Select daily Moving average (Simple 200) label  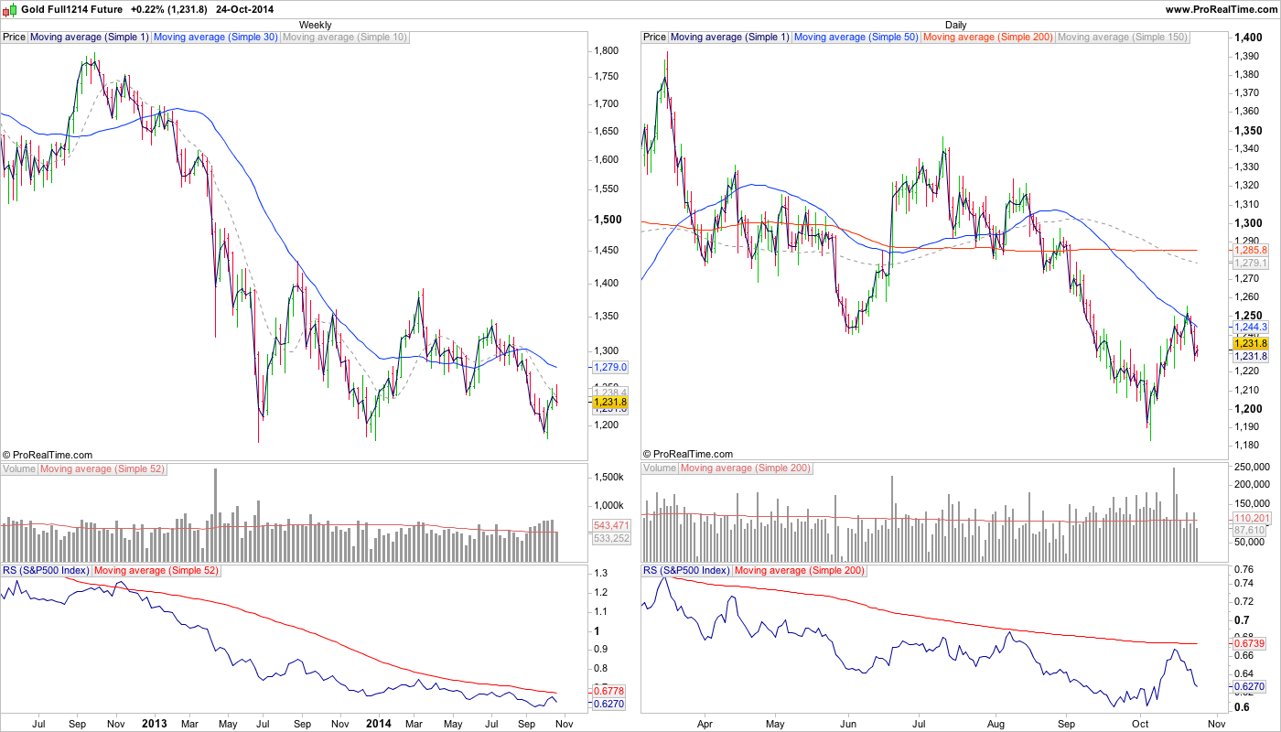tap(988, 38)
